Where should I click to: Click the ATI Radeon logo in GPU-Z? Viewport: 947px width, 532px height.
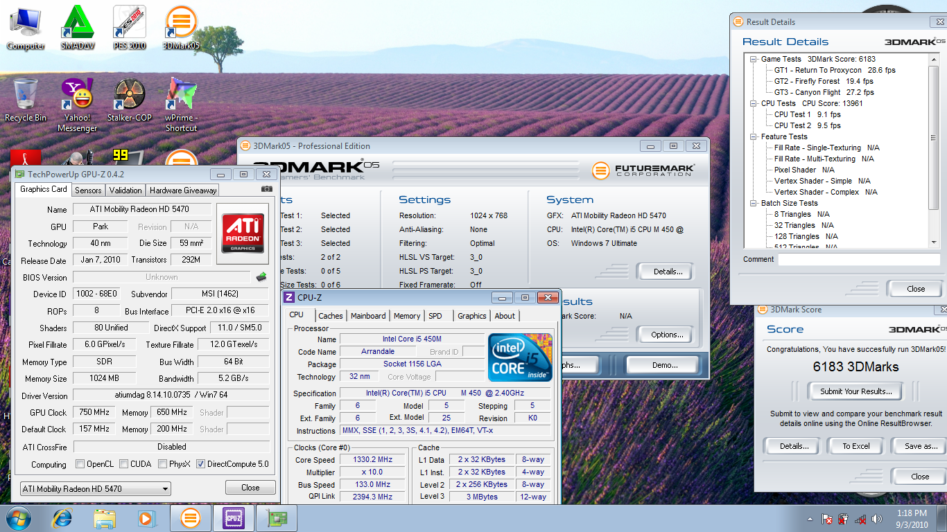[x=243, y=233]
